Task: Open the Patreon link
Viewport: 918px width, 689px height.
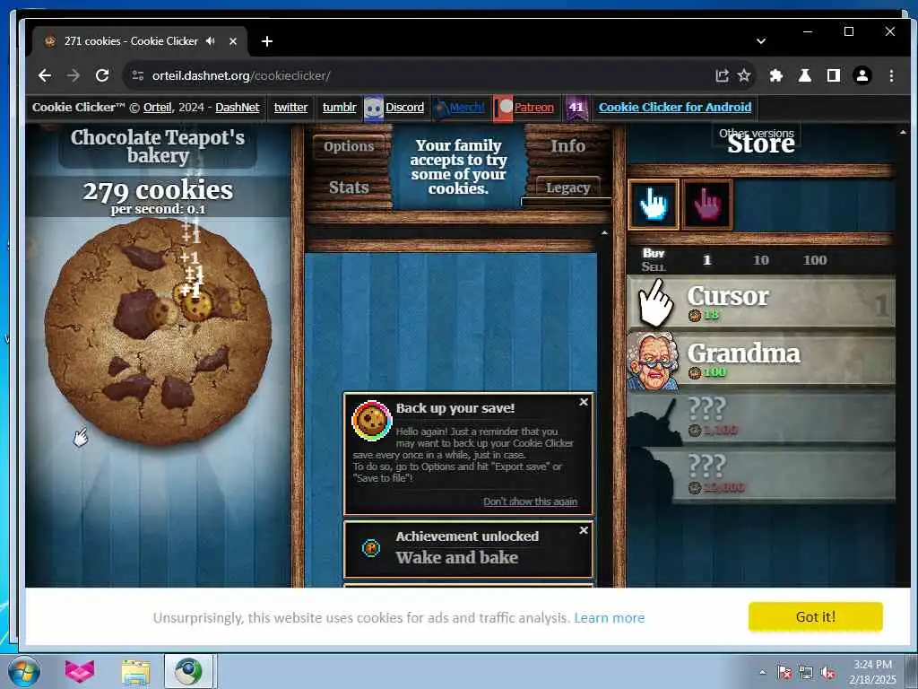Action: pyautogui.click(x=534, y=108)
